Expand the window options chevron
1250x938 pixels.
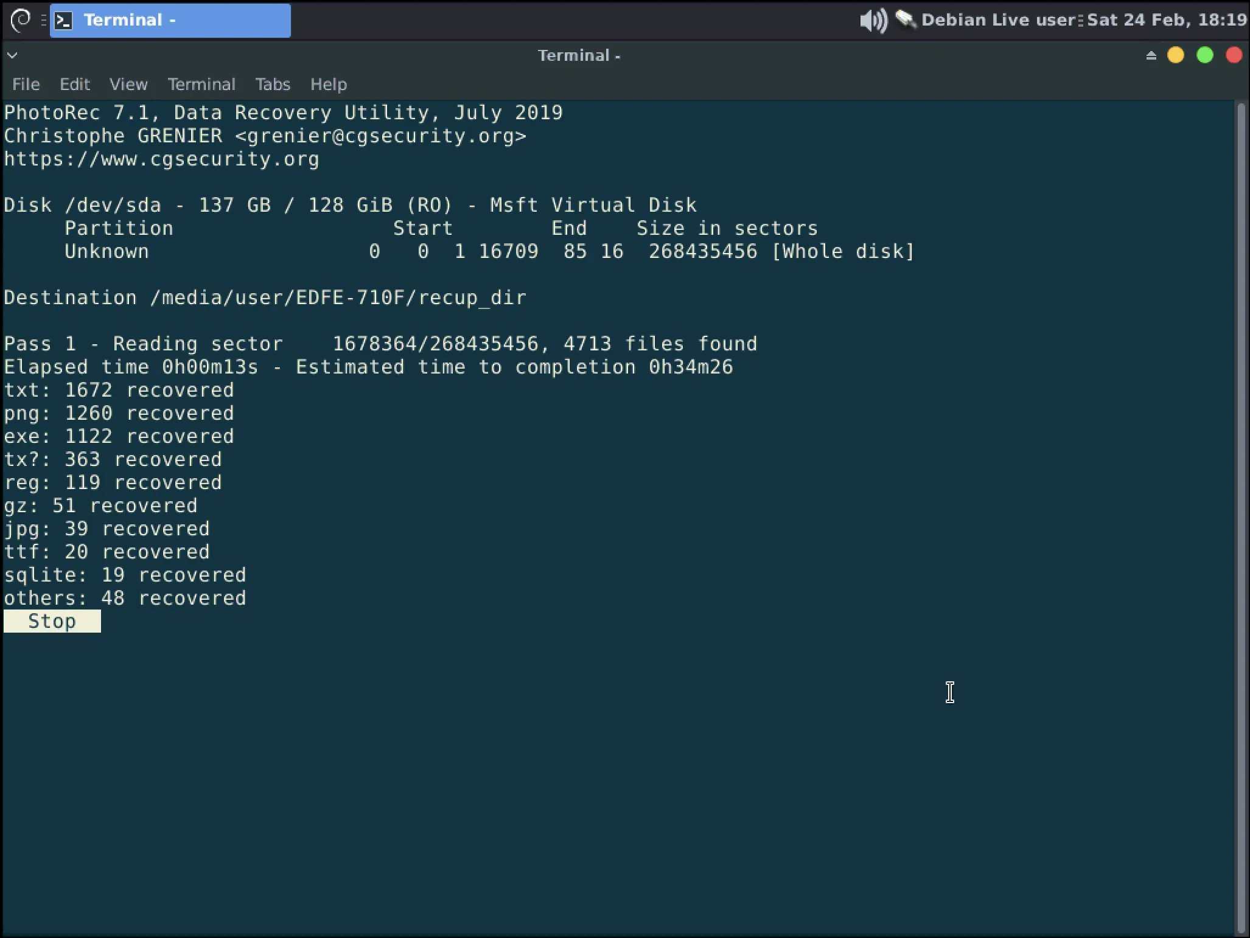pyautogui.click(x=12, y=55)
